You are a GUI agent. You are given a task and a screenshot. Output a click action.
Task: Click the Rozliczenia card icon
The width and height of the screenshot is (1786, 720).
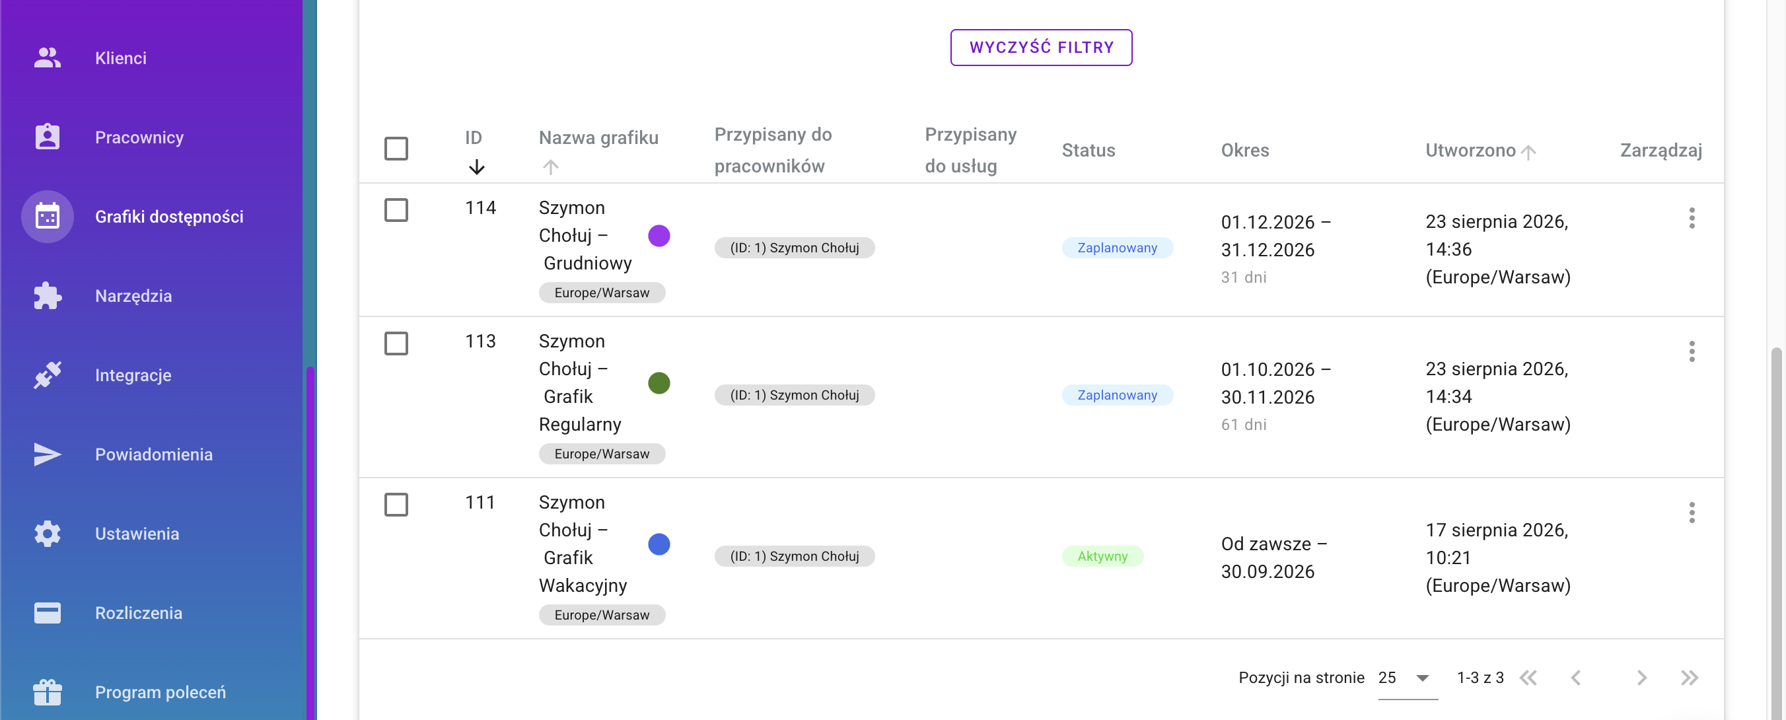[x=47, y=612]
